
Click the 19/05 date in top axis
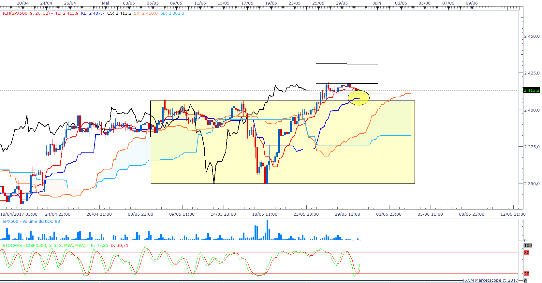click(271, 3)
